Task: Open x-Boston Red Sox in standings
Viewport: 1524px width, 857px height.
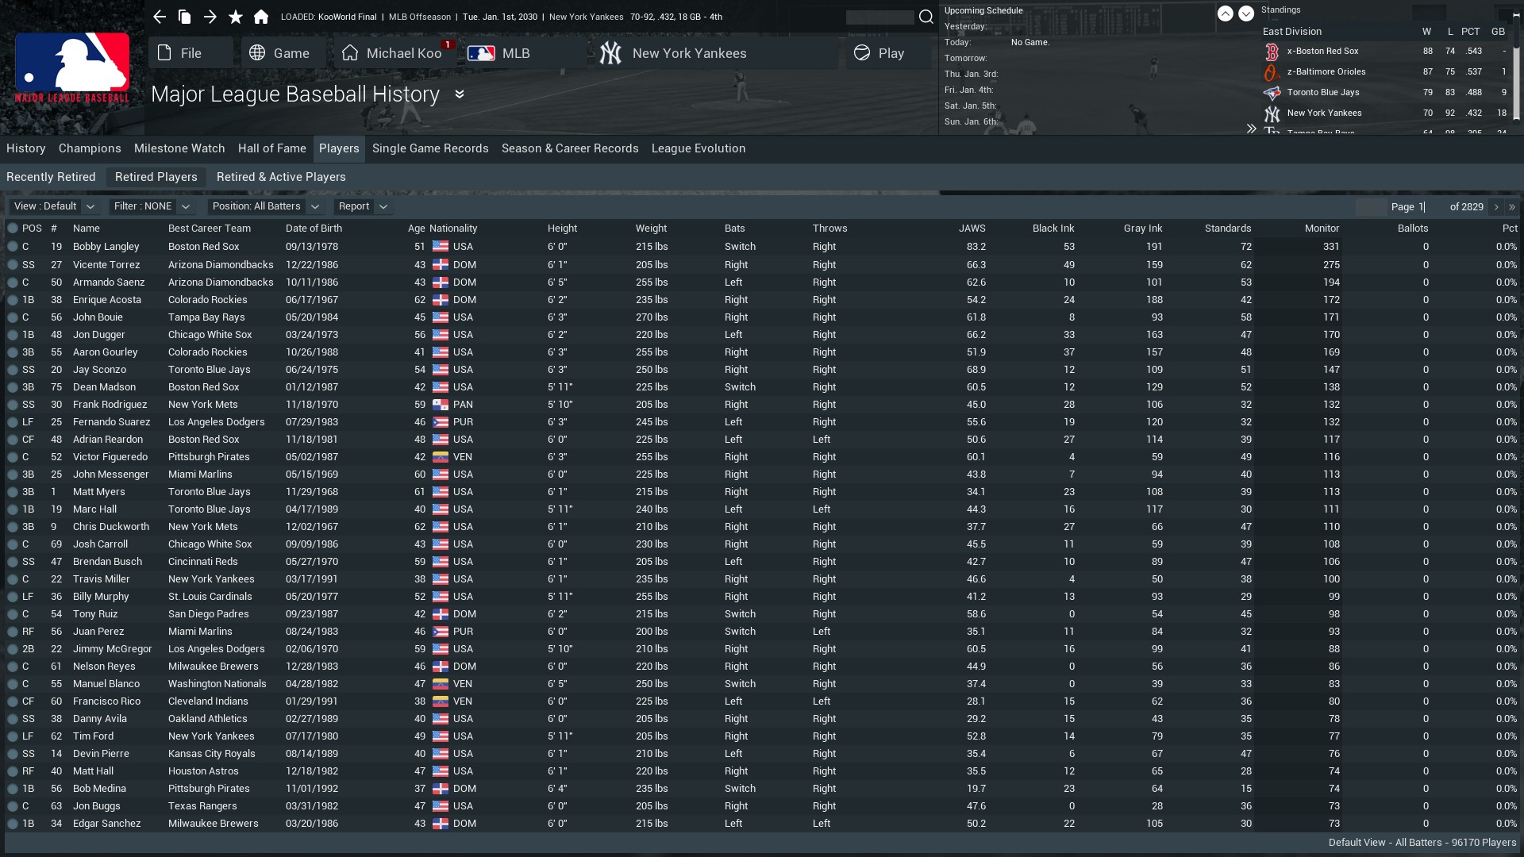Action: point(1322,52)
